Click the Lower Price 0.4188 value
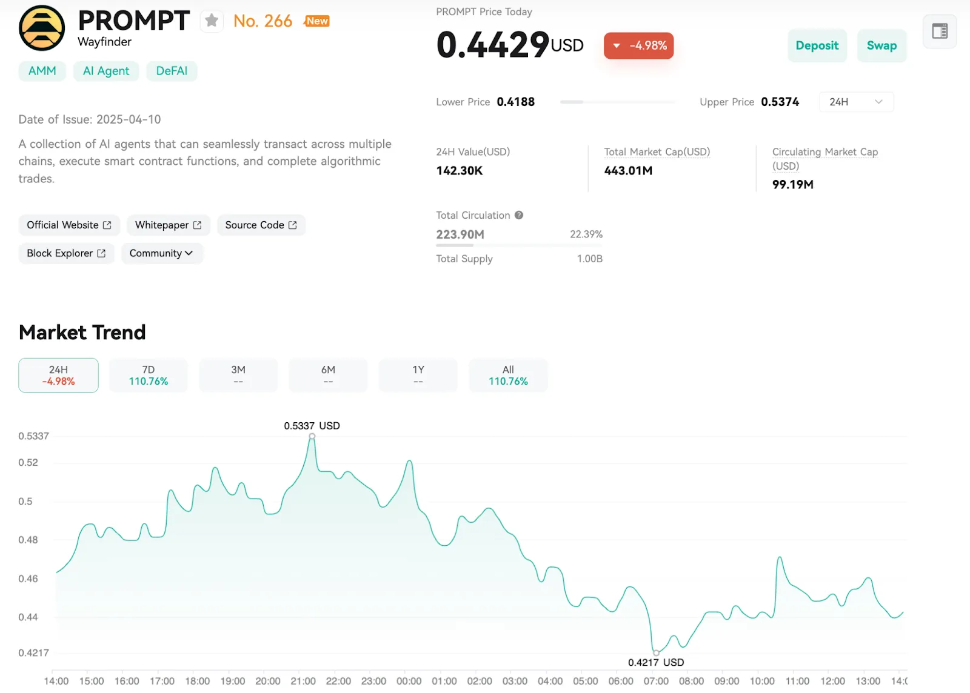 coord(516,102)
